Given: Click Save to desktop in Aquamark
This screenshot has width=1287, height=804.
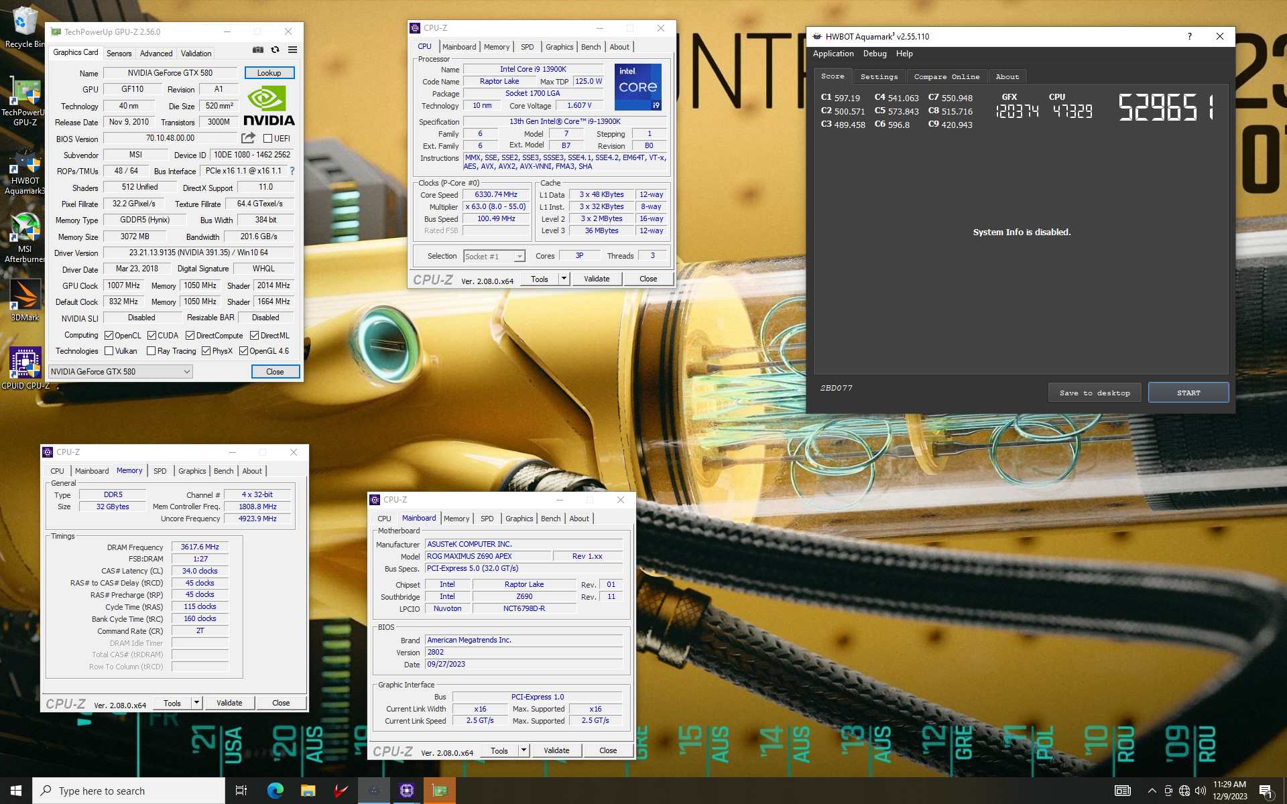Looking at the screenshot, I should pos(1095,393).
